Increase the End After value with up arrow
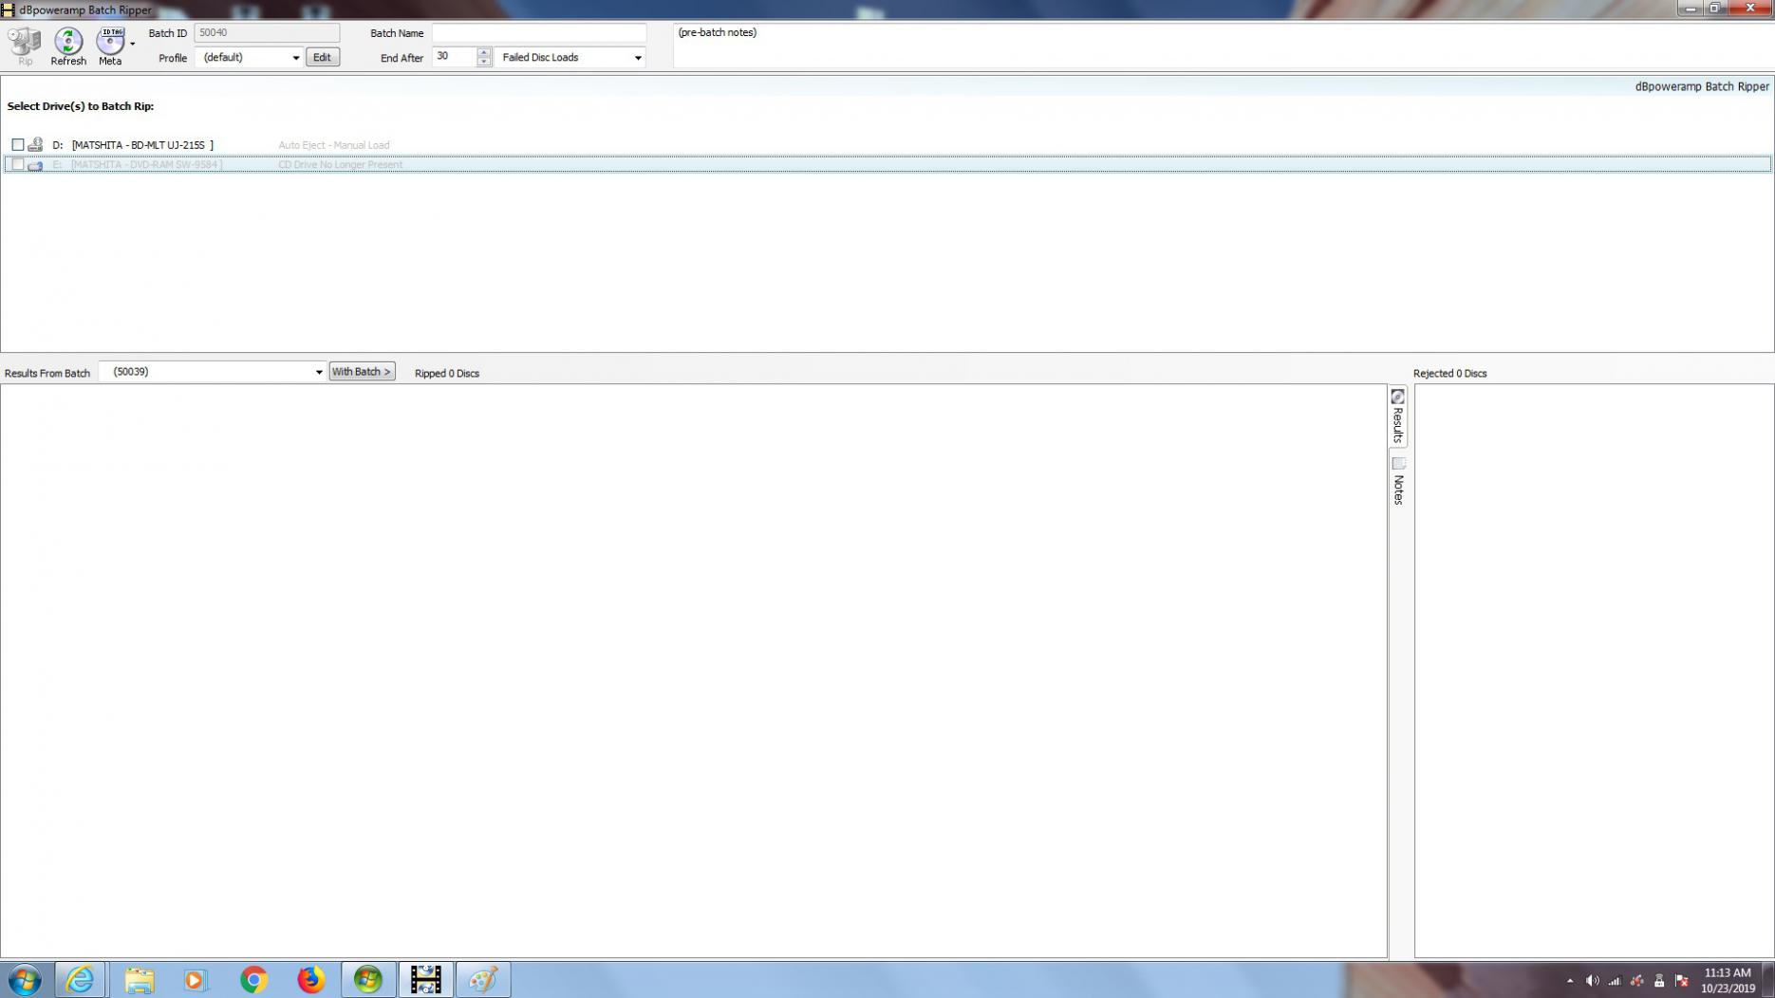 [x=484, y=52]
